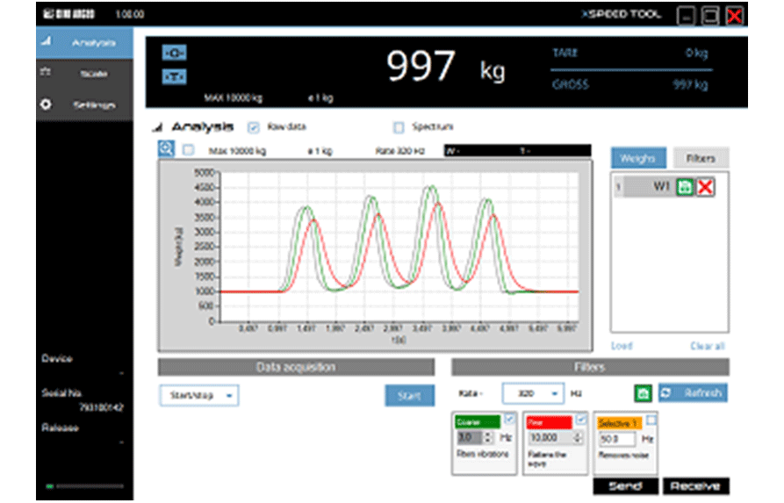The image size is (784, 503).
Task: Delete the W1 weight entry
Action: click(x=704, y=187)
